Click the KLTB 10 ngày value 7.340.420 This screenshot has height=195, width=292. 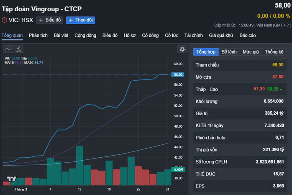pos(274,126)
